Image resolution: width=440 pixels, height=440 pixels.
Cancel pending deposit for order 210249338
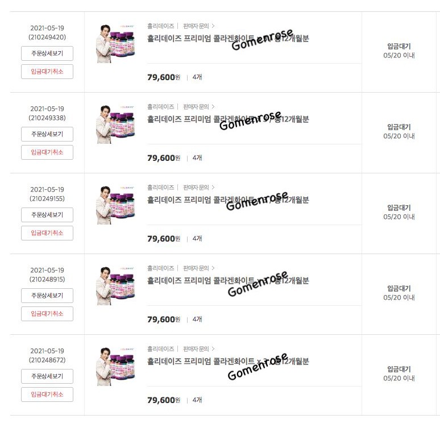point(47,152)
